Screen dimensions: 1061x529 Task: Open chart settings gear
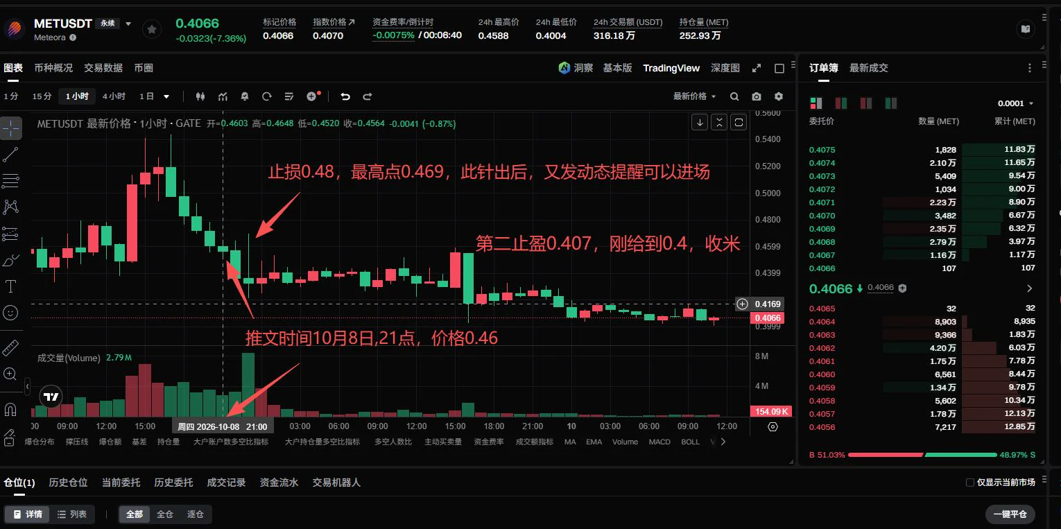tap(779, 96)
